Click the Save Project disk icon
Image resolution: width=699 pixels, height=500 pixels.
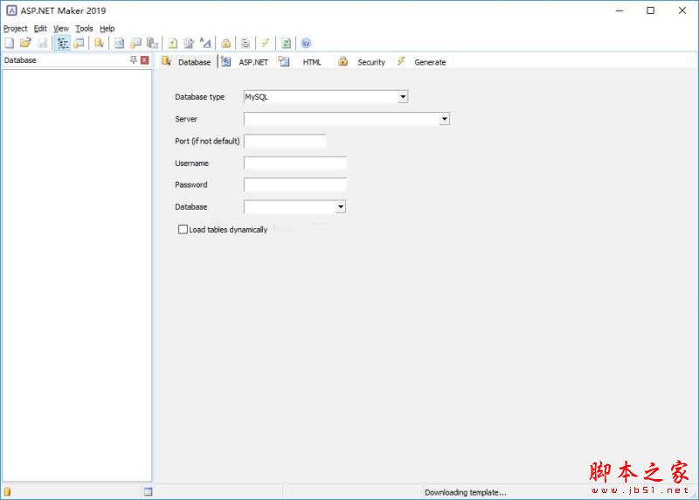tap(42, 43)
